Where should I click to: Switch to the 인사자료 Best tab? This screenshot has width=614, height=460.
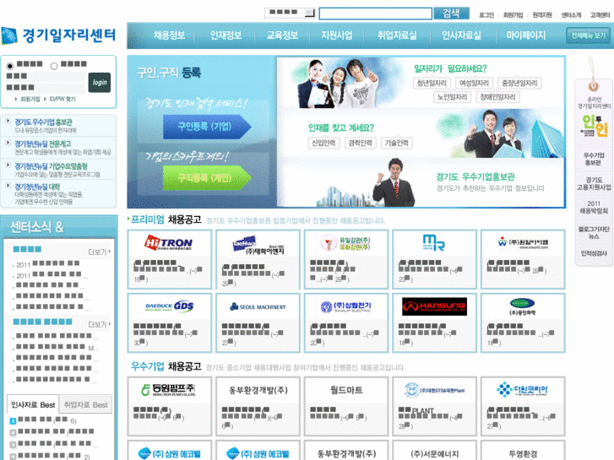pos(33,404)
